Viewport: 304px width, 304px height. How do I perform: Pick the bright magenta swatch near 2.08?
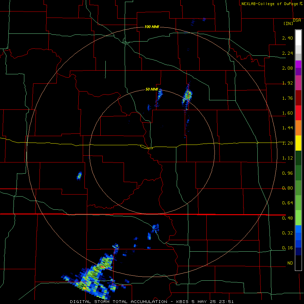pyautogui.click(x=298, y=64)
